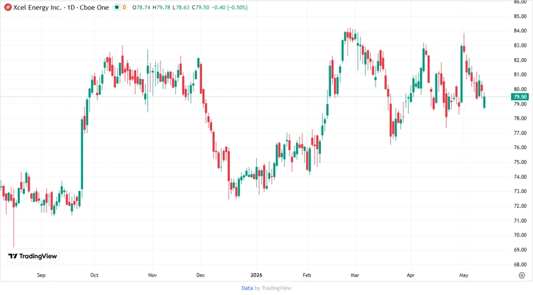The width and height of the screenshot is (533, 295).
Task: Click the Nov label on time axis
Action: 153,275
